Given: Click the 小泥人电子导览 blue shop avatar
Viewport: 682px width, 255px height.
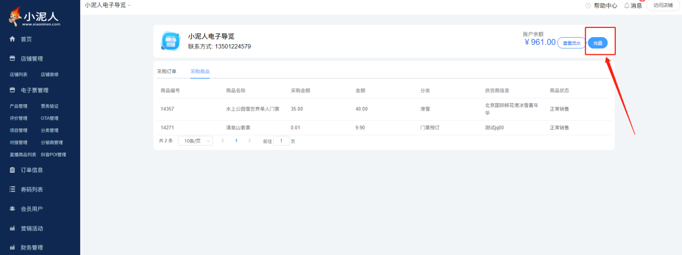Looking at the screenshot, I should [171, 41].
